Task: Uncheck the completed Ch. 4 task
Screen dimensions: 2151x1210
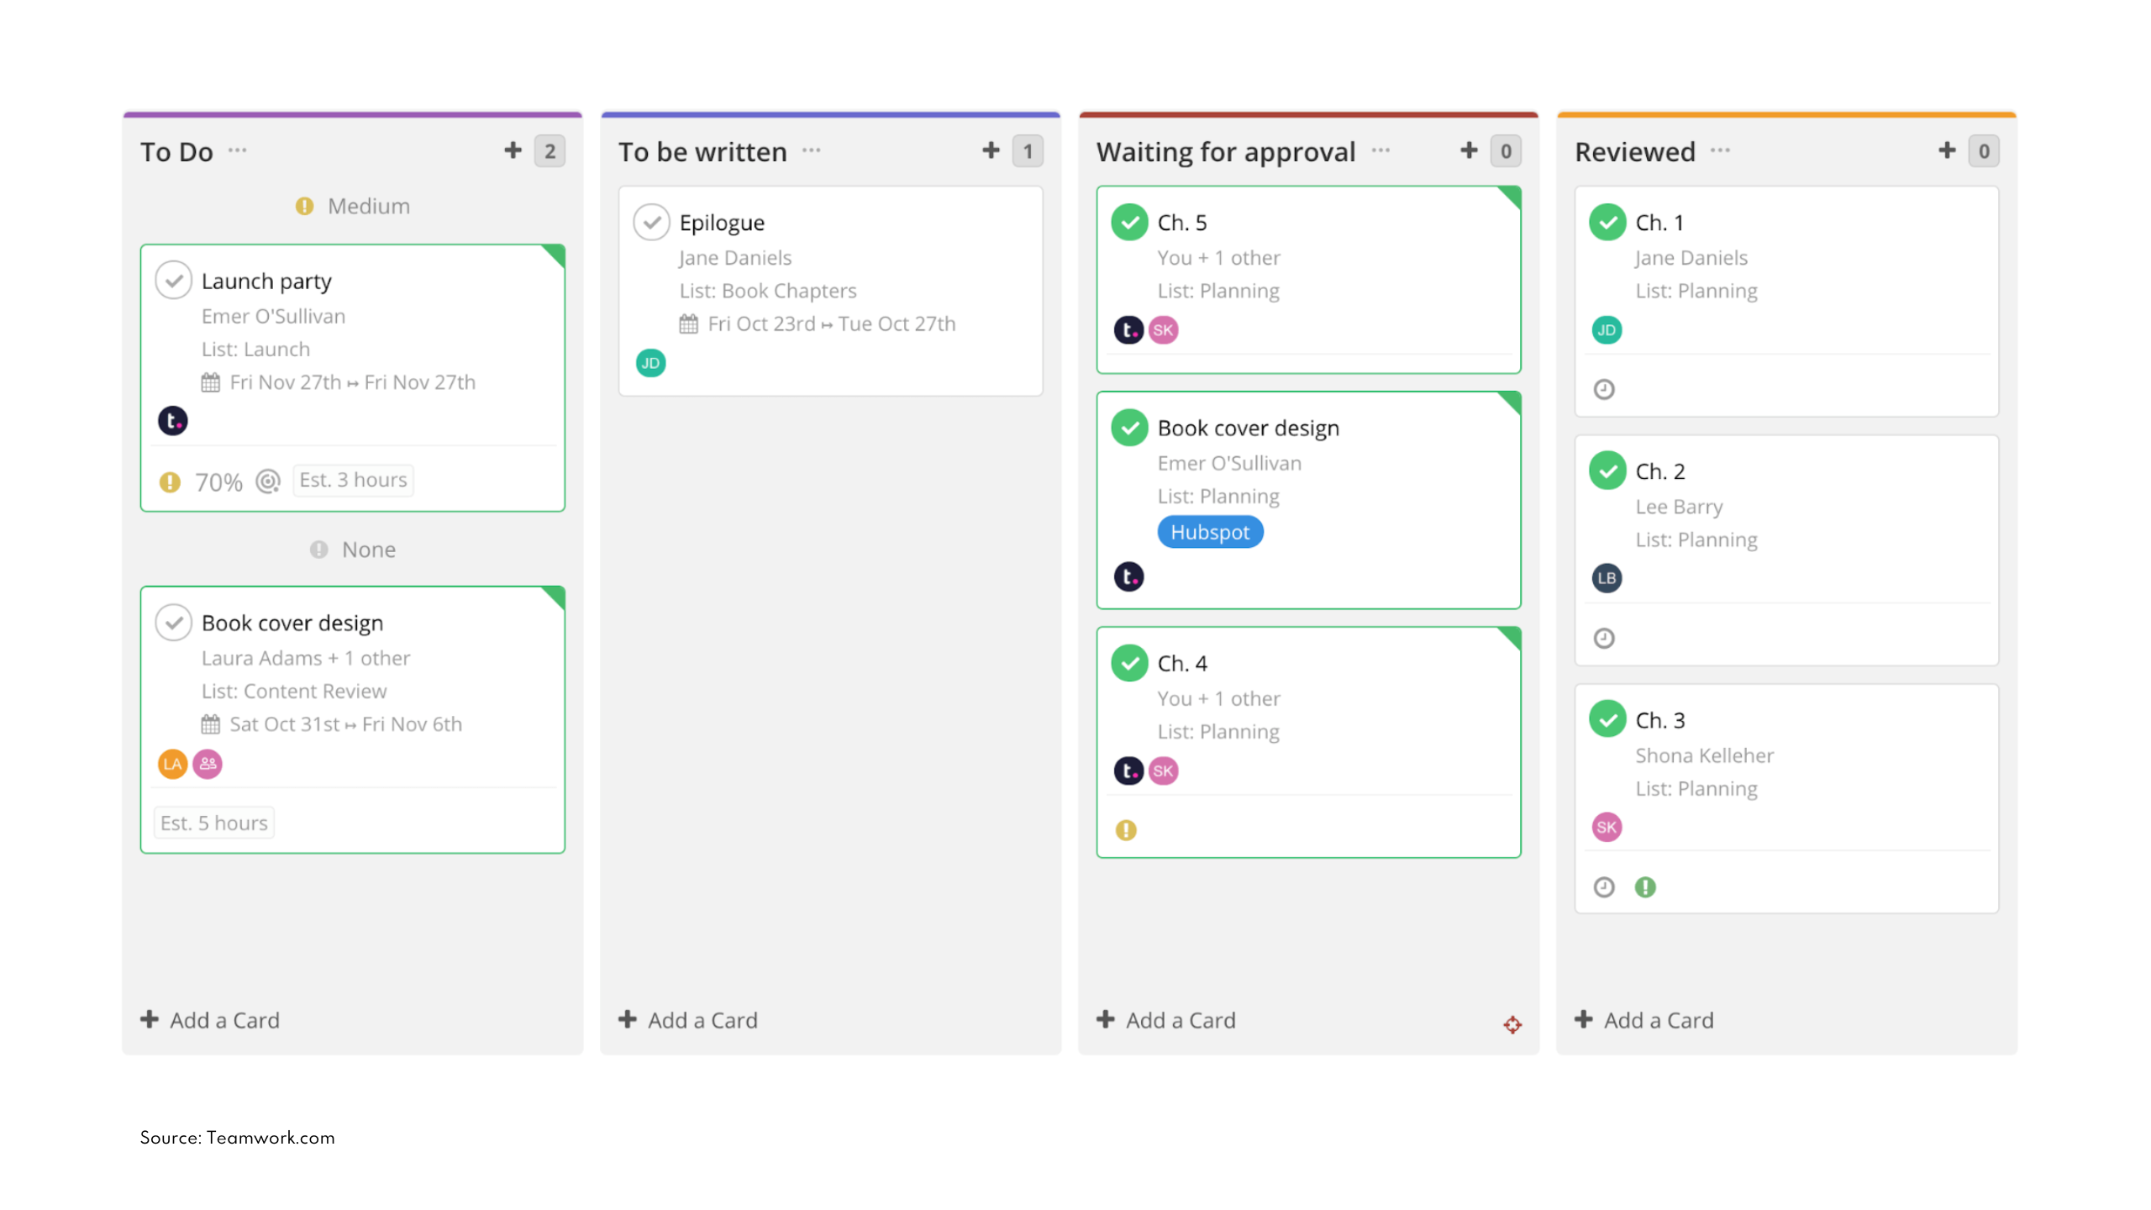Action: click(1129, 663)
